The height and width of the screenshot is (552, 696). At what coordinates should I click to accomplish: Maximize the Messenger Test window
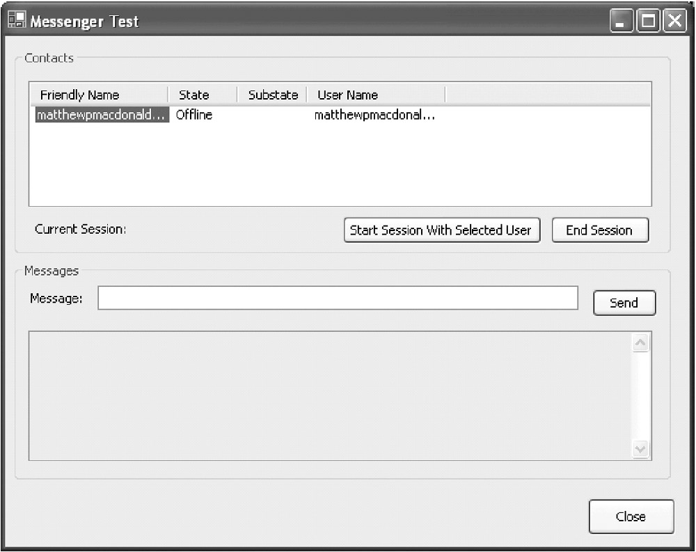pos(648,22)
